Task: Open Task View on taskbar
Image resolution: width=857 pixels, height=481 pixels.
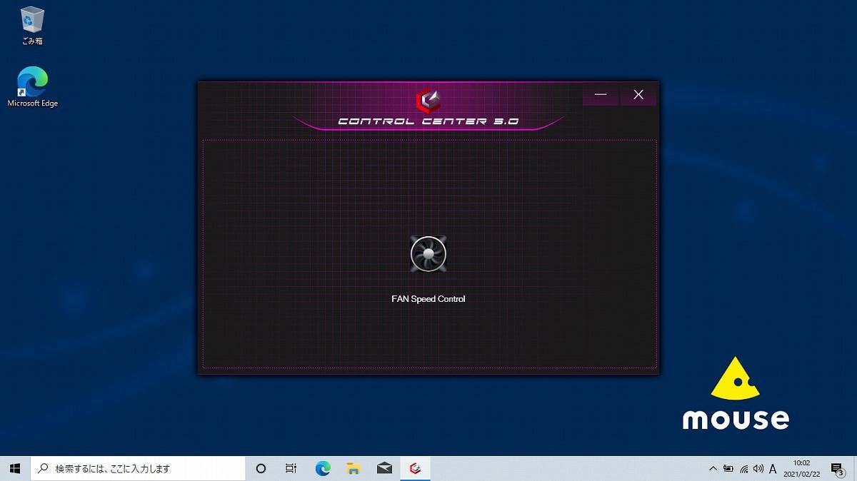Action: tap(291, 469)
